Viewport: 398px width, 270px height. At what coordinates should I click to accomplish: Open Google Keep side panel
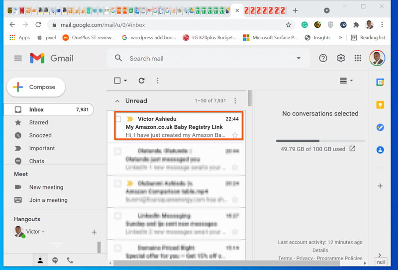[x=380, y=104]
